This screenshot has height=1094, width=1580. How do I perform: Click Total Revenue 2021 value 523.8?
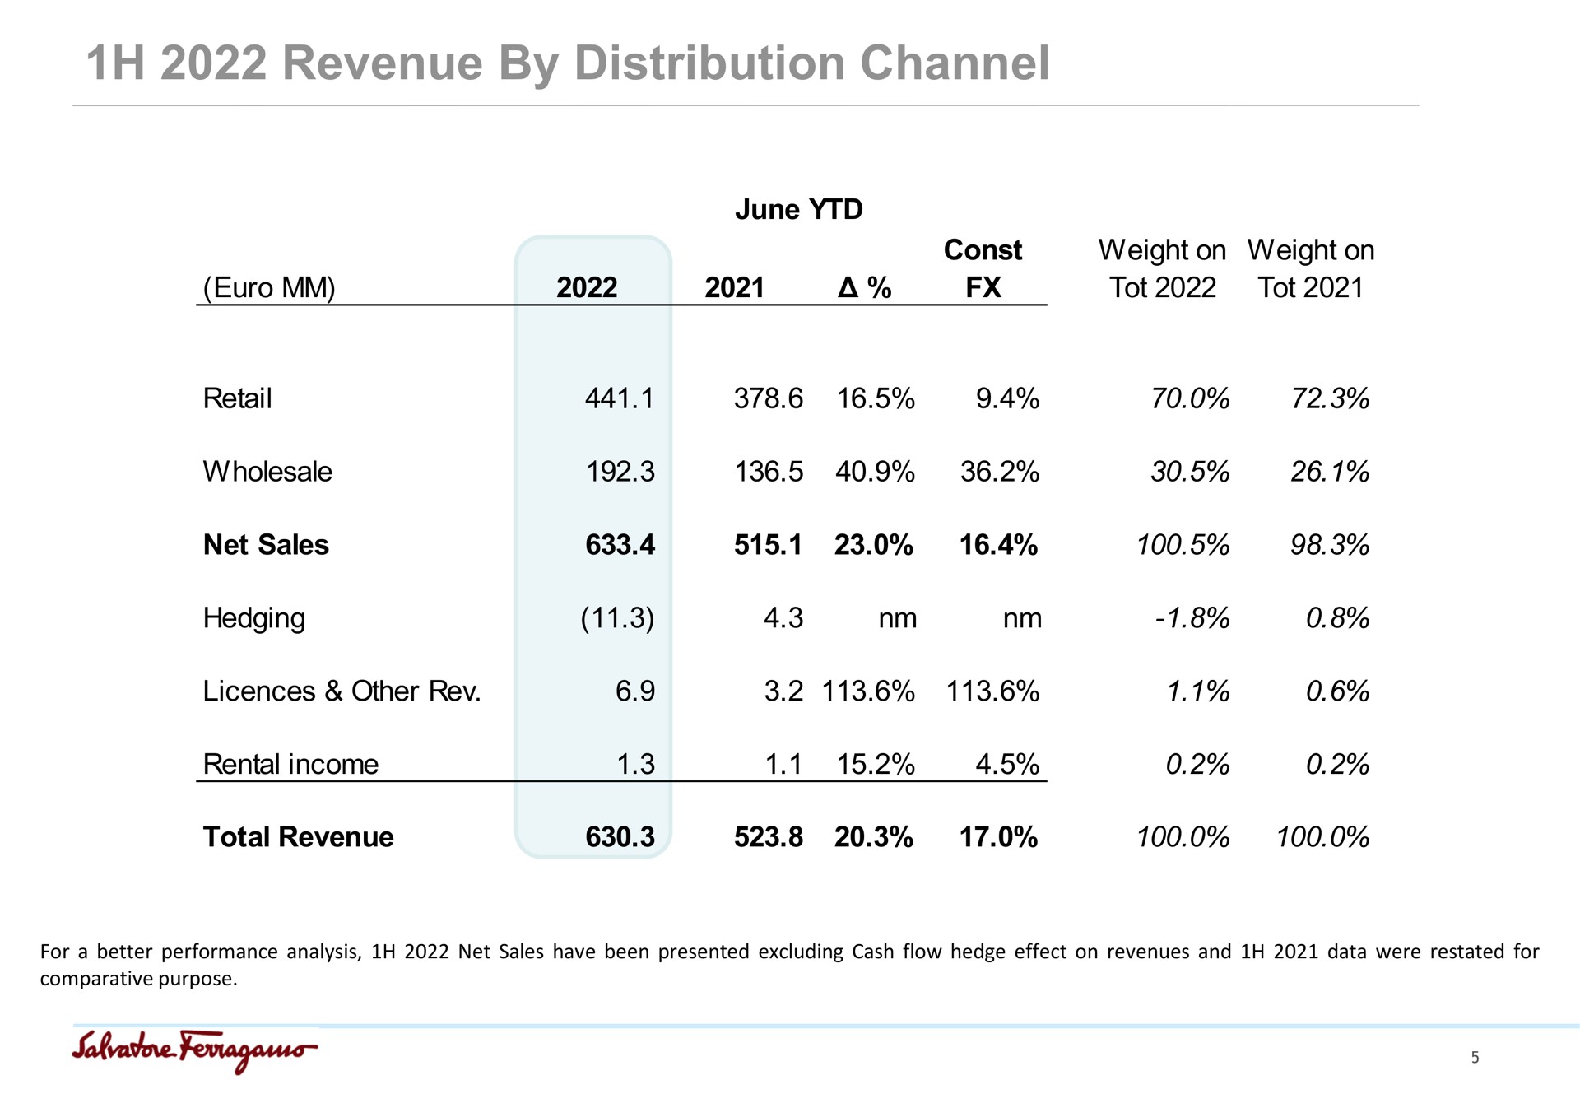(768, 837)
